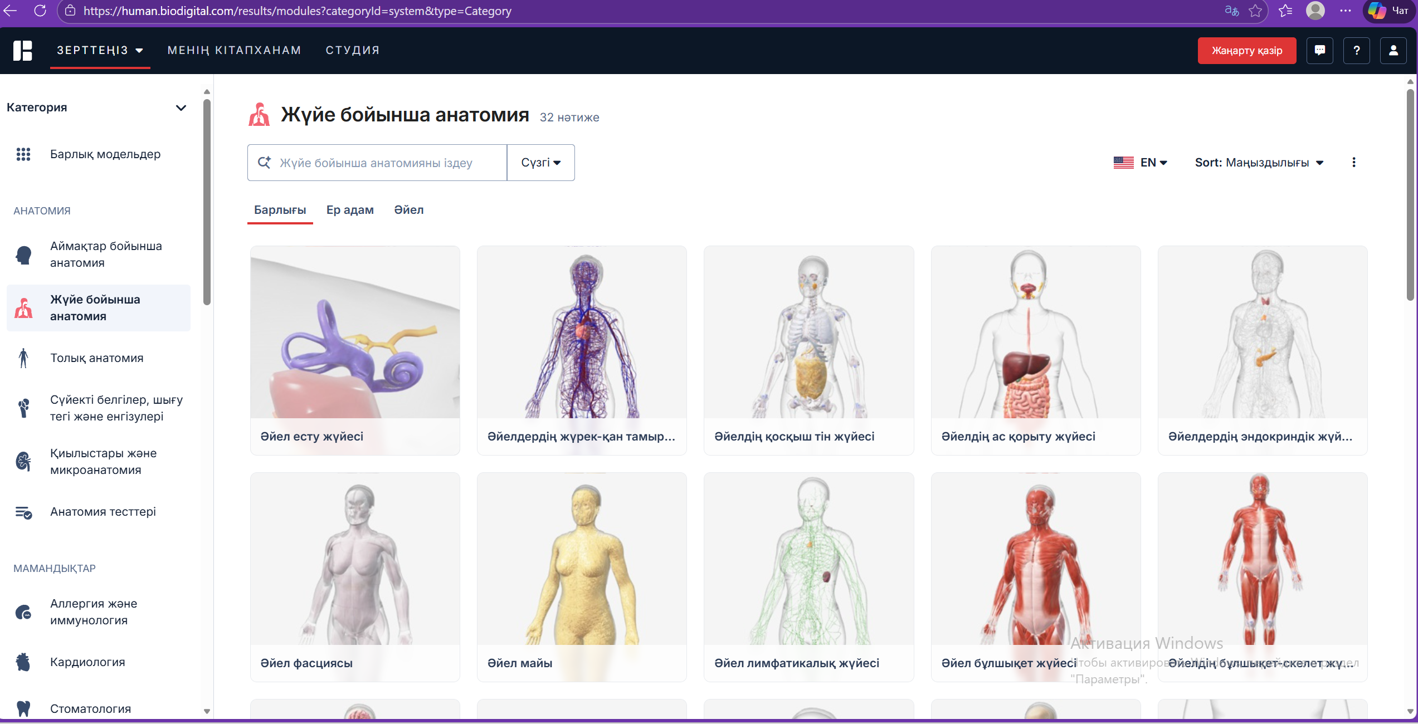Image resolution: width=1418 pixels, height=724 pixels.
Task: Open the Sort Маңыздылығы dropdown
Action: (x=1259, y=163)
